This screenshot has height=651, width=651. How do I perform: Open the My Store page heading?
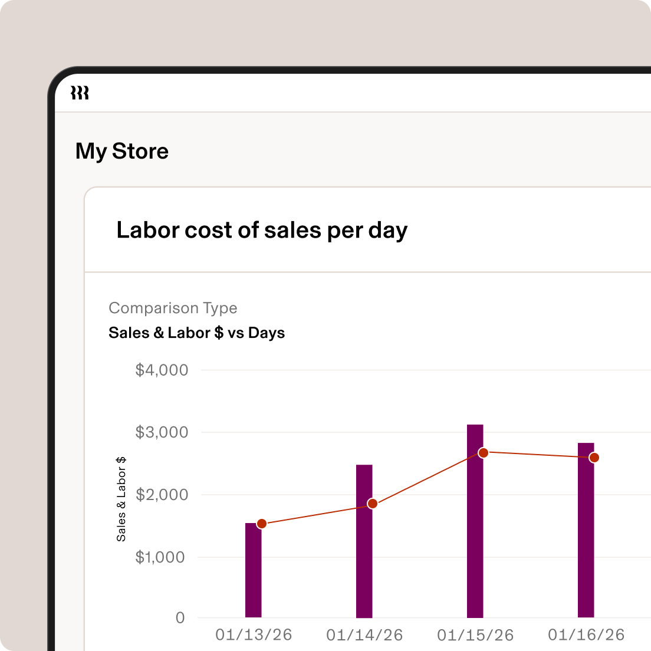[122, 151]
